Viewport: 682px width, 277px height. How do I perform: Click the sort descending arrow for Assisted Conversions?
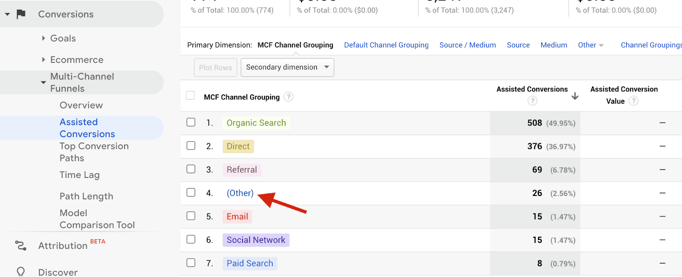[x=575, y=96]
